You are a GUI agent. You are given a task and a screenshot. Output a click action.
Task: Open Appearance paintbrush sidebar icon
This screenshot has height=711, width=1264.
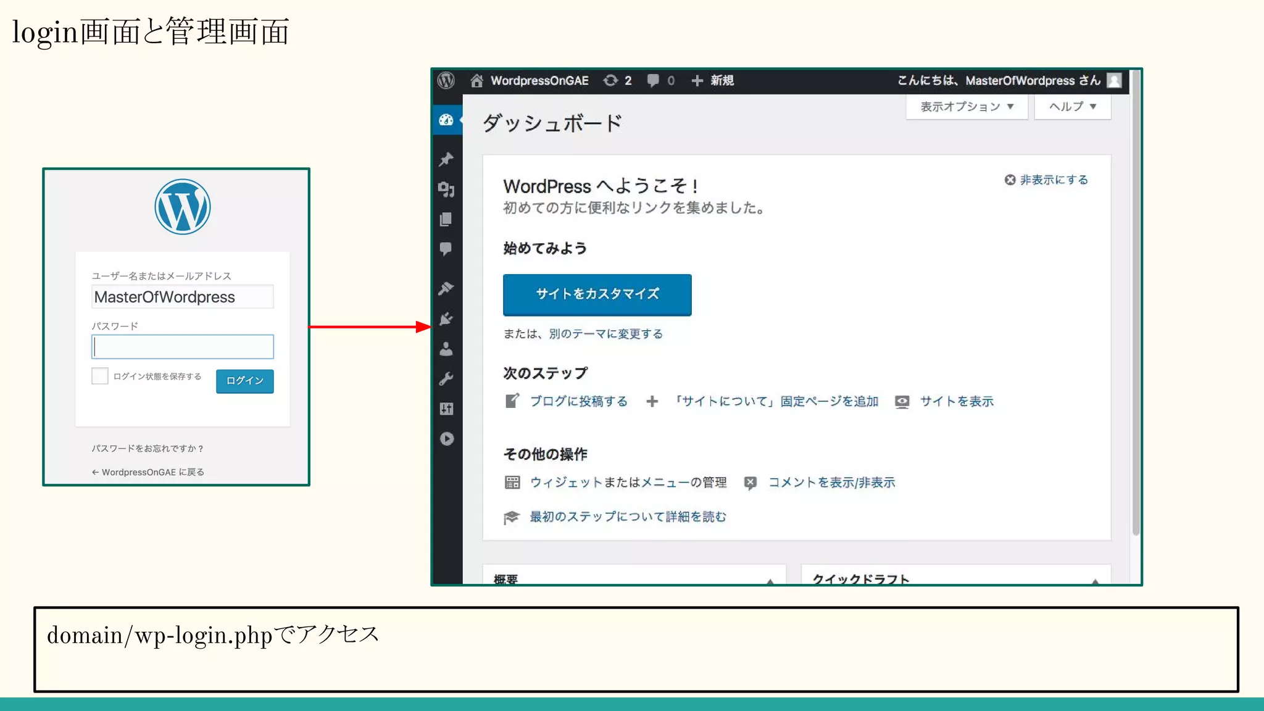pos(446,288)
